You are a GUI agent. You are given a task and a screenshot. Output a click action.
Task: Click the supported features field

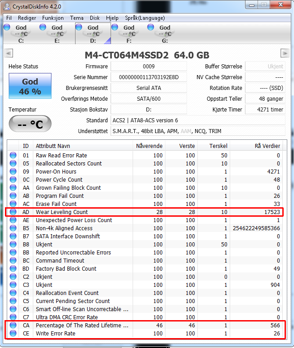198,131
